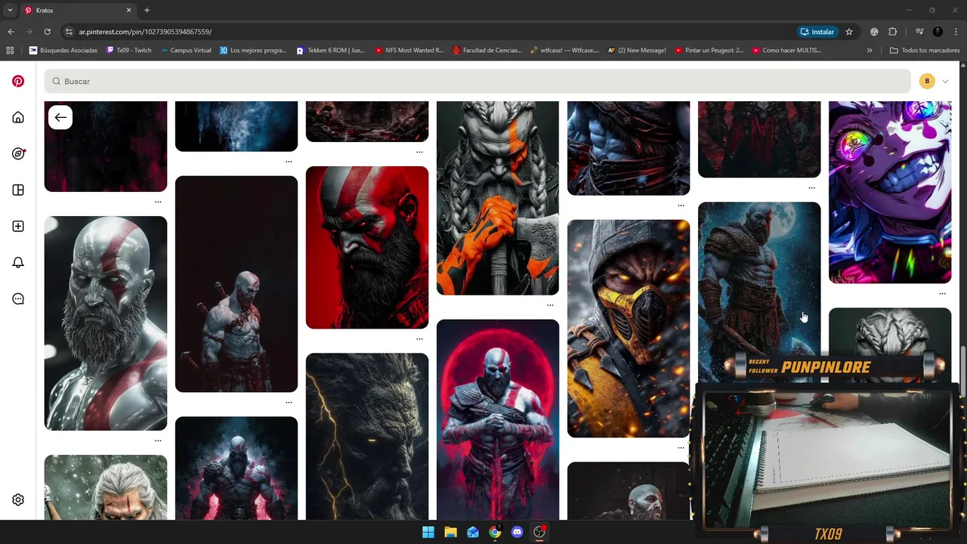967x544 pixels.
Task: Open the NFS Most Wanted bookmark
Action: (x=409, y=51)
